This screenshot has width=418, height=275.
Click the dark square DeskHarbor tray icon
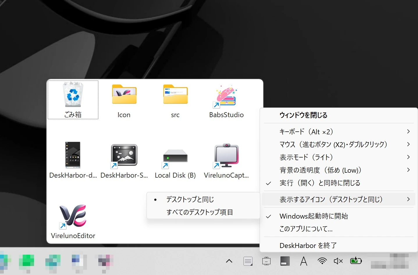click(x=285, y=261)
